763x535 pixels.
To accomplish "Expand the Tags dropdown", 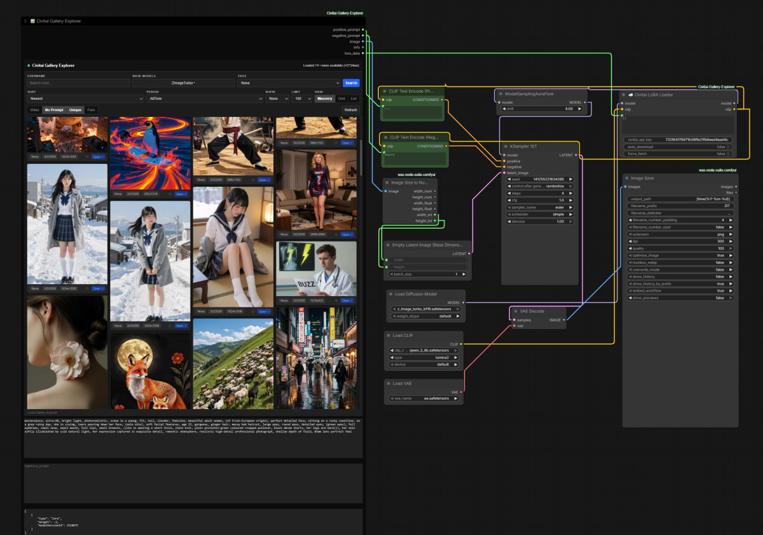I will click(x=289, y=83).
